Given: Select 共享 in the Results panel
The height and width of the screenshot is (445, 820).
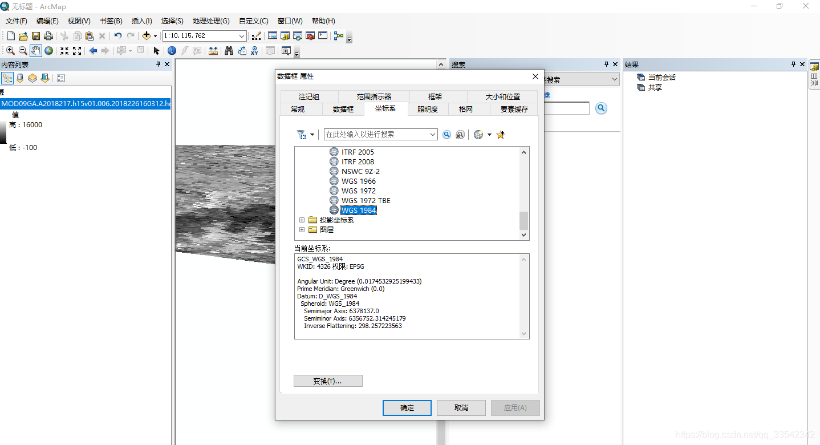Looking at the screenshot, I should (x=655, y=88).
